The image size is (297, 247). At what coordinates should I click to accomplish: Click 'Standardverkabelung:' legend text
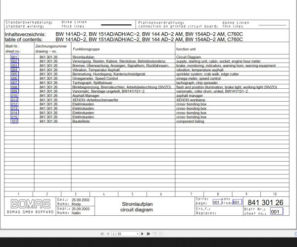[x=29, y=22]
